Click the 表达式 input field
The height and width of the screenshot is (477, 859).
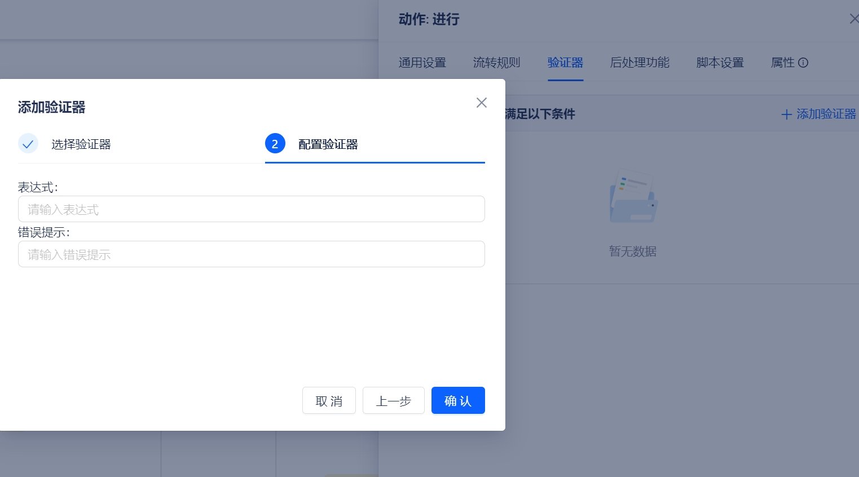(252, 209)
